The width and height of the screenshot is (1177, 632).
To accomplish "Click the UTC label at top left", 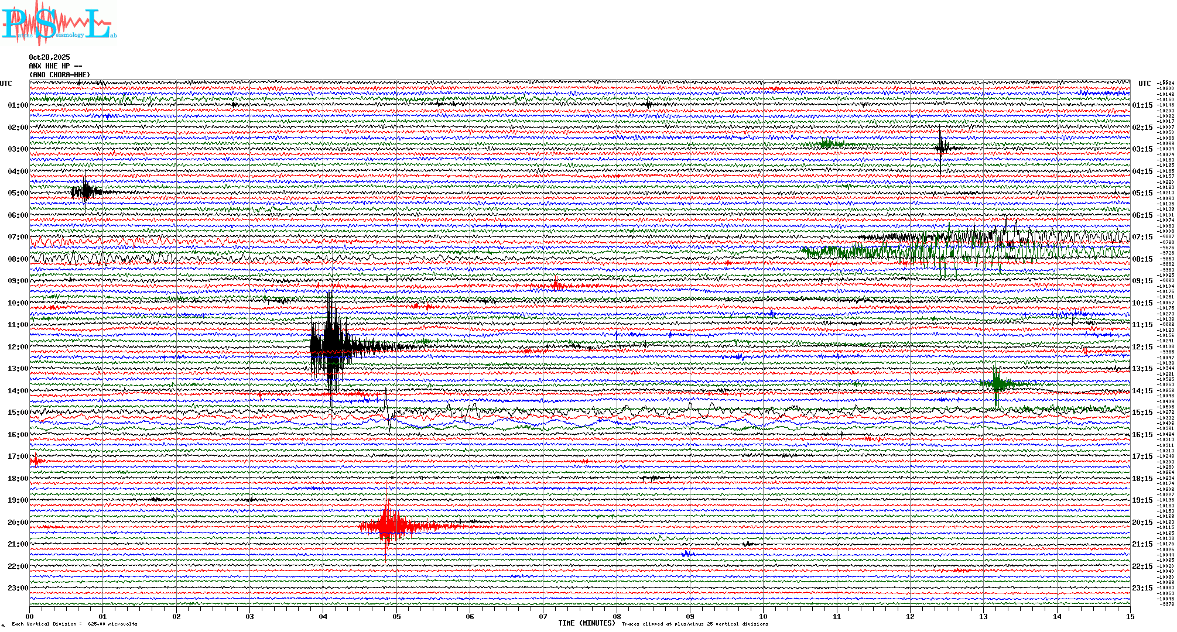I will (6, 84).
